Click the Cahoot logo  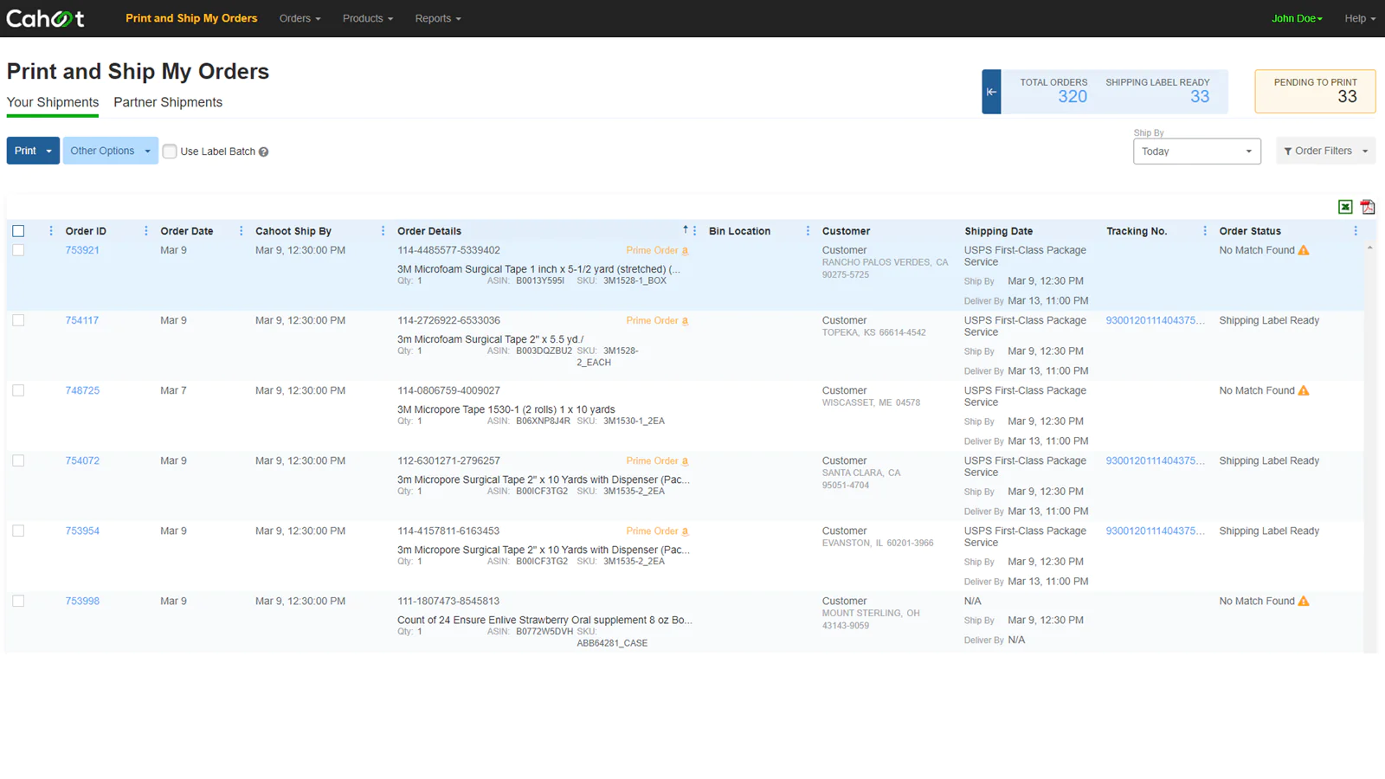(x=45, y=18)
